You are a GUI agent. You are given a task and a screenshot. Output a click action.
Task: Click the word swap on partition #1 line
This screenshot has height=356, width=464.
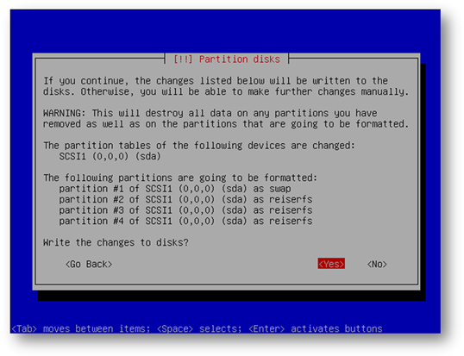(x=280, y=189)
